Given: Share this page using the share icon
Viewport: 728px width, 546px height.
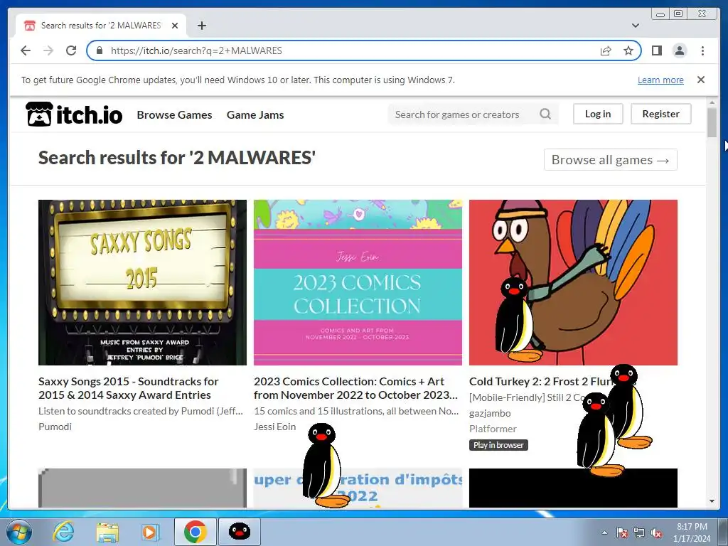Looking at the screenshot, I should [x=606, y=50].
